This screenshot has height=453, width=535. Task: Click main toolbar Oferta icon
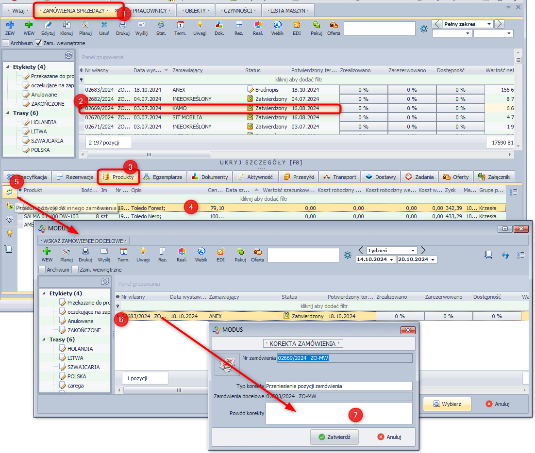click(334, 25)
